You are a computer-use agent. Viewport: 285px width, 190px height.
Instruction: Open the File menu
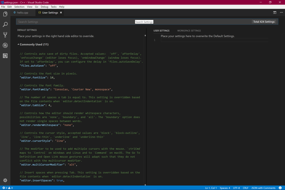pos(3,7)
